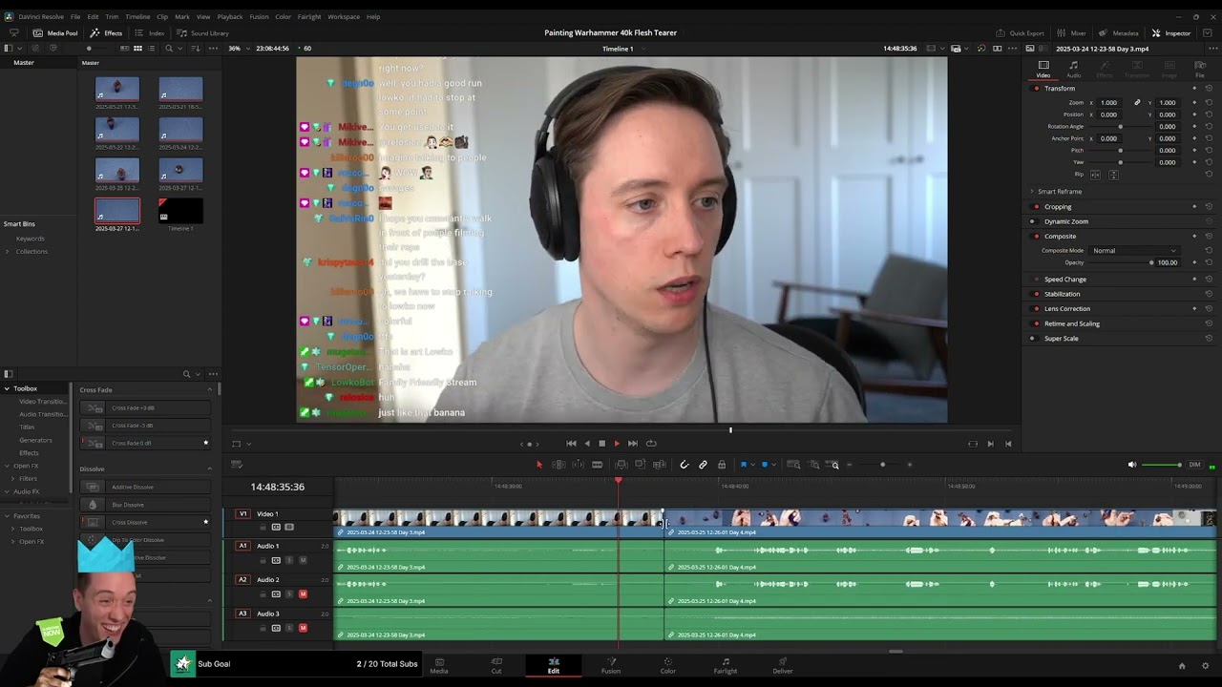Click Quick Export button

click(1021, 33)
